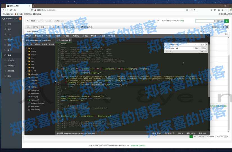The image size is (232, 152).
Task: Click the Remote Download button
Action: [x=35, y=27]
